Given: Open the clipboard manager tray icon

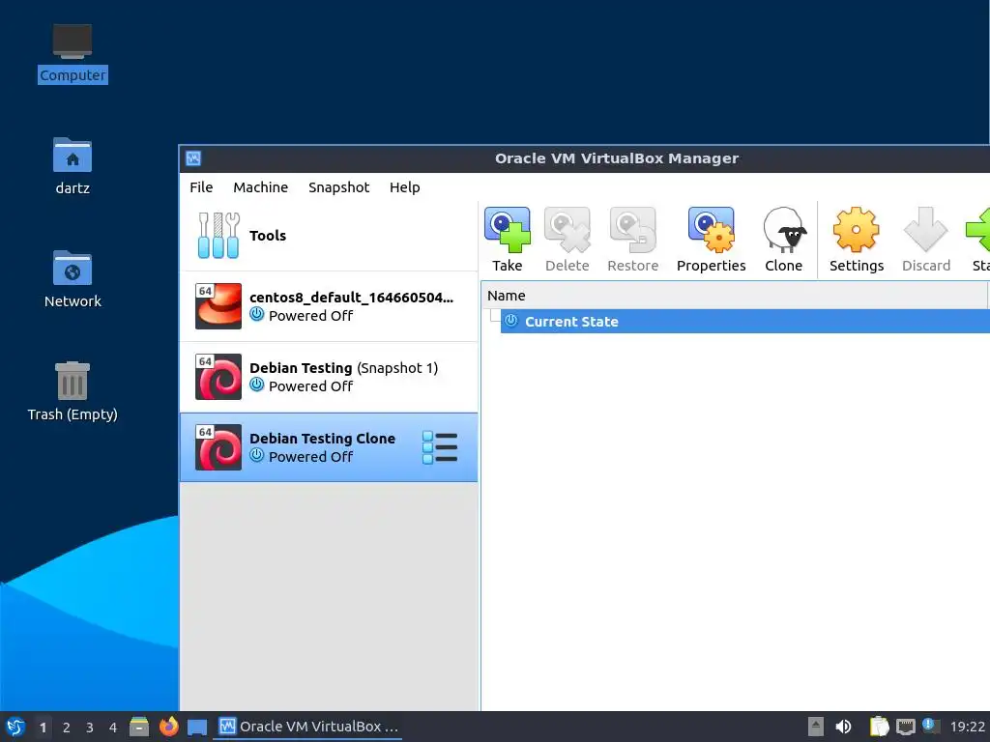Looking at the screenshot, I should click(879, 727).
